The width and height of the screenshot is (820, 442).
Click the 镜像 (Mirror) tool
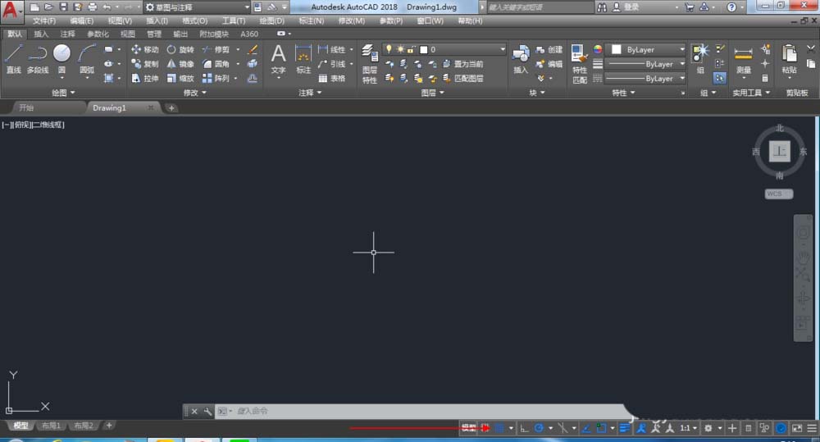coord(180,64)
